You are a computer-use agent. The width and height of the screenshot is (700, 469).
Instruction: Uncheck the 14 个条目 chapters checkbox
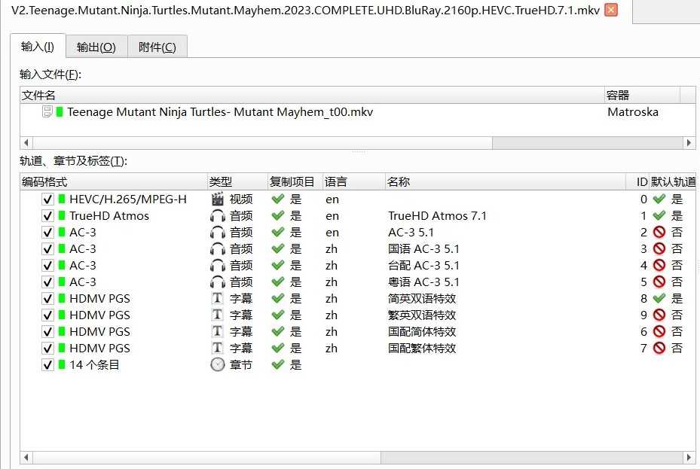point(47,364)
